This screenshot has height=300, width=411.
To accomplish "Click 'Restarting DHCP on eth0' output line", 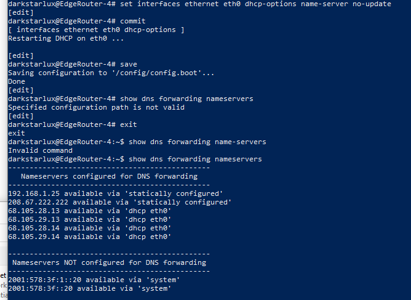I will 66,38.
